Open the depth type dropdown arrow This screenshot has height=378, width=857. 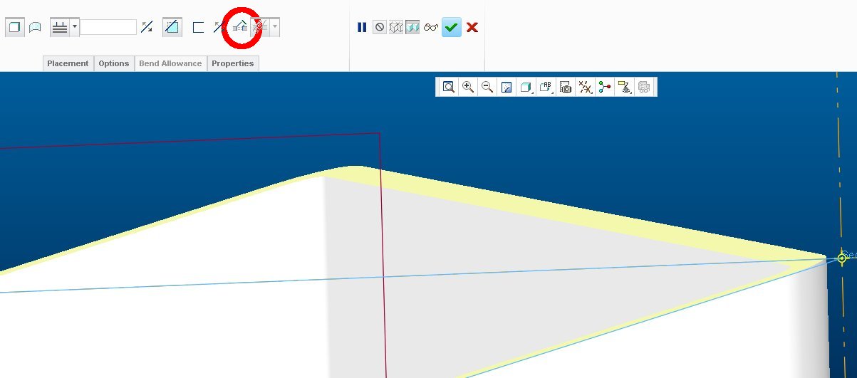click(x=75, y=28)
